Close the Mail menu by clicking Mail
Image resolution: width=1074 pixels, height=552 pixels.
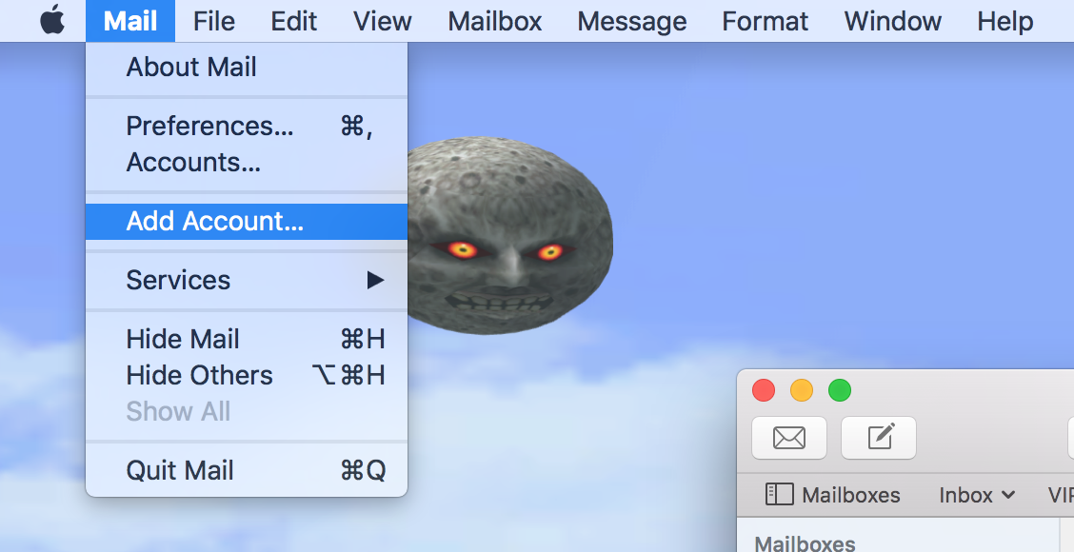coord(130,21)
